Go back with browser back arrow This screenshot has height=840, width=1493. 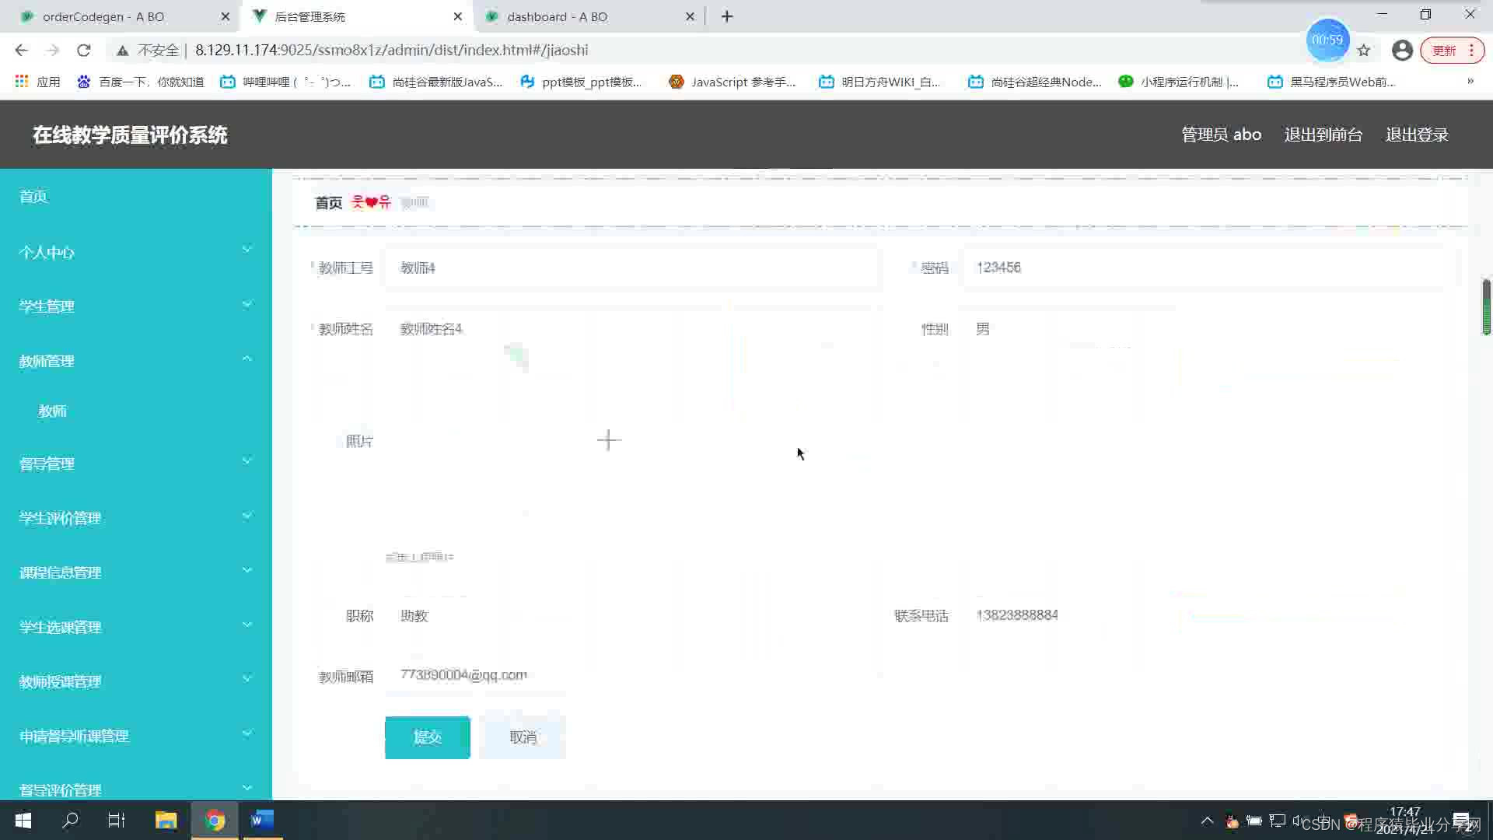[x=21, y=51]
